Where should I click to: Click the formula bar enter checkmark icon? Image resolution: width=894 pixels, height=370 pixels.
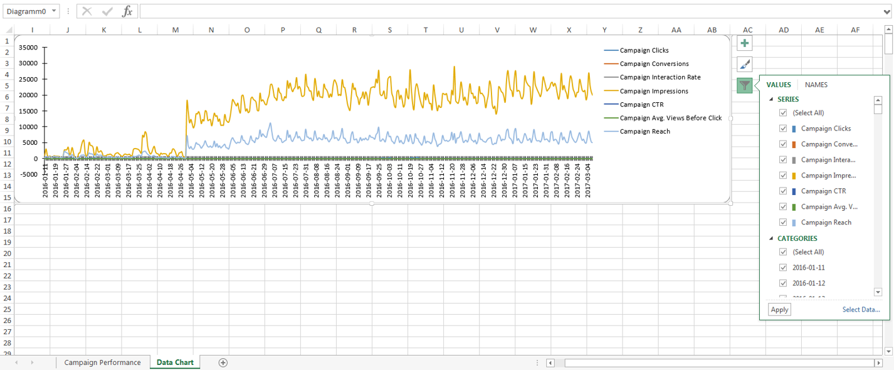tap(107, 11)
